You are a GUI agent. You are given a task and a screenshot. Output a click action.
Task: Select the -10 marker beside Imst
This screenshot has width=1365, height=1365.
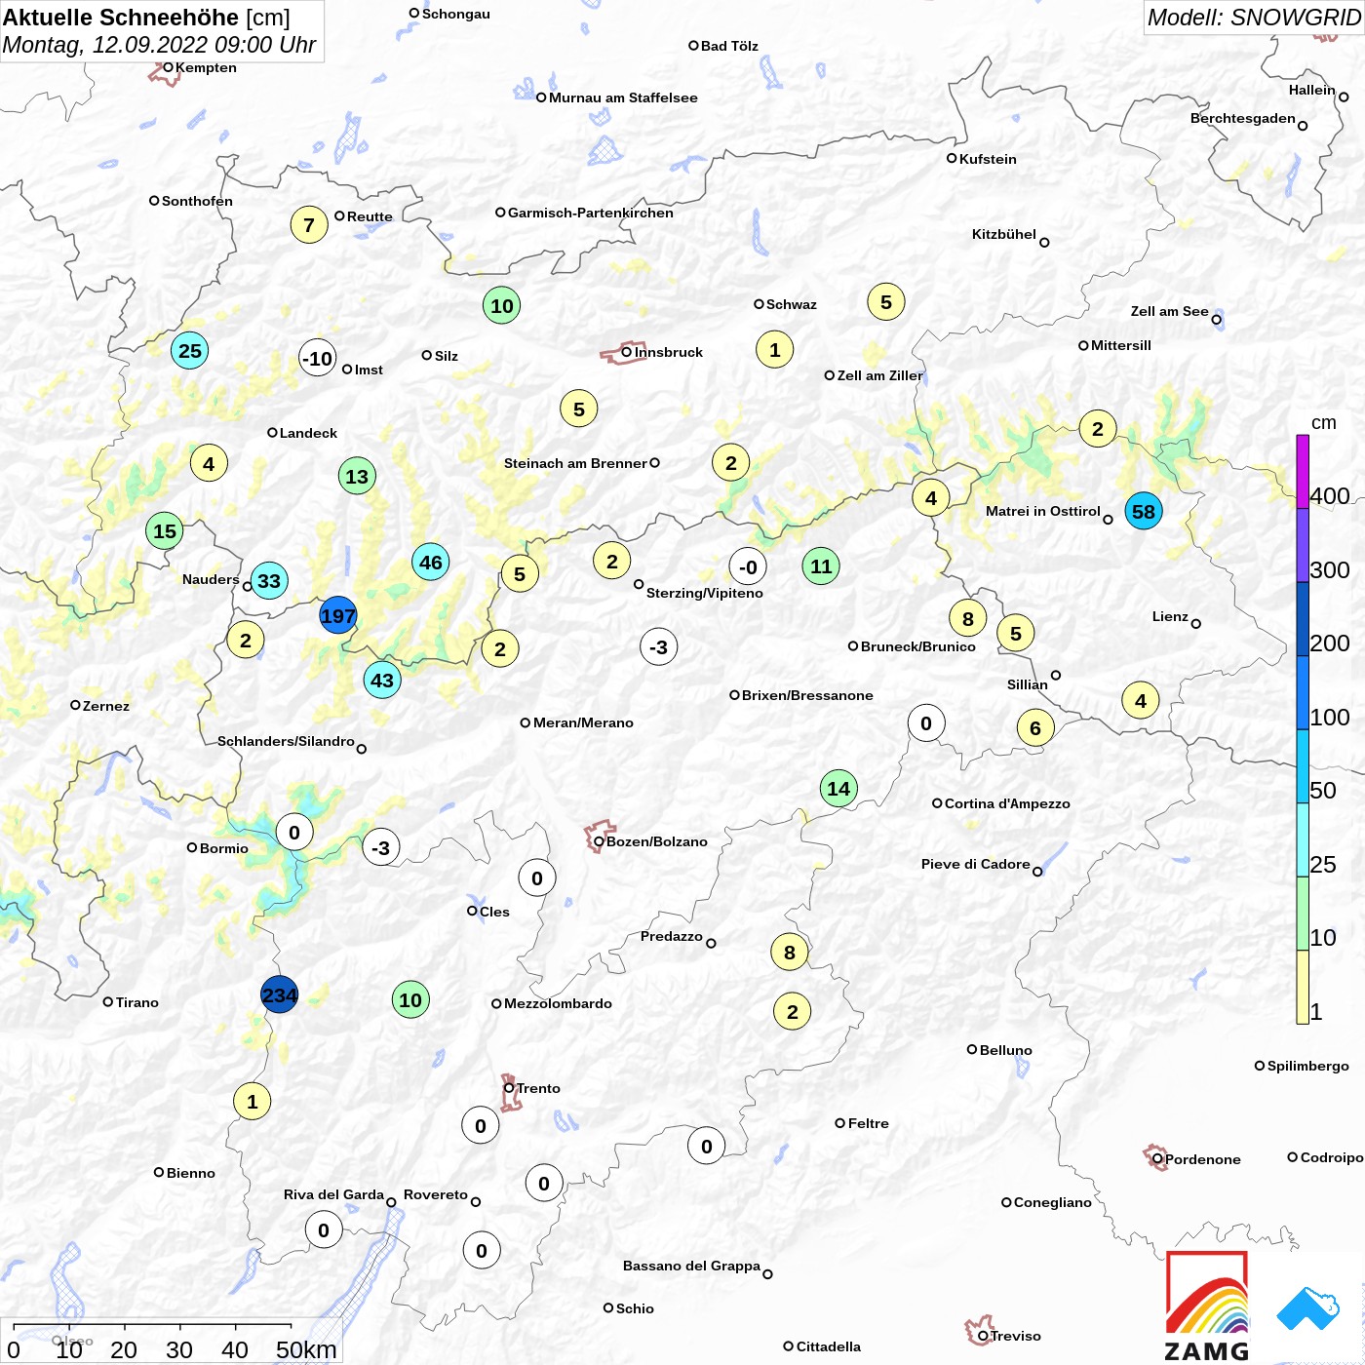(x=317, y=358)
